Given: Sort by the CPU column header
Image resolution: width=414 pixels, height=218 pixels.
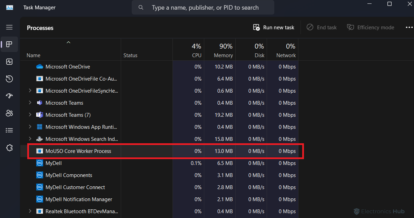Looking at the screenshot, I should tap(197, 55).
